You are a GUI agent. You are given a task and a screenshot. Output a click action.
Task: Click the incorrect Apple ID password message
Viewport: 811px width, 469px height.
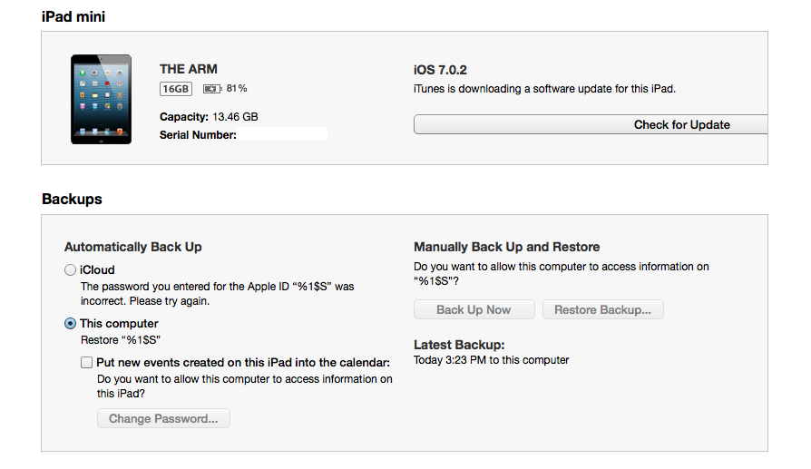pos(217,294)
